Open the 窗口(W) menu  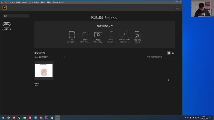pos(55,2)
